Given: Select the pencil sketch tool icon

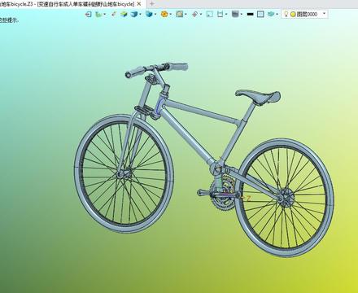Looking at the screenshot, I should 114,14.
